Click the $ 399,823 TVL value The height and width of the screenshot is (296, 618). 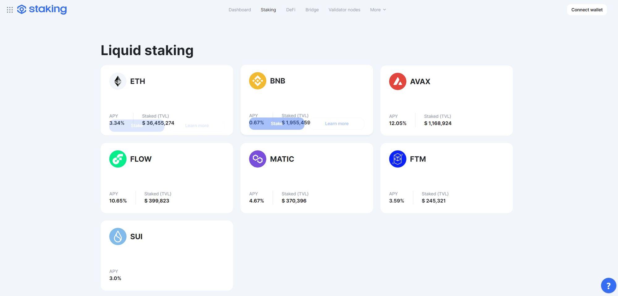(157, 201)
